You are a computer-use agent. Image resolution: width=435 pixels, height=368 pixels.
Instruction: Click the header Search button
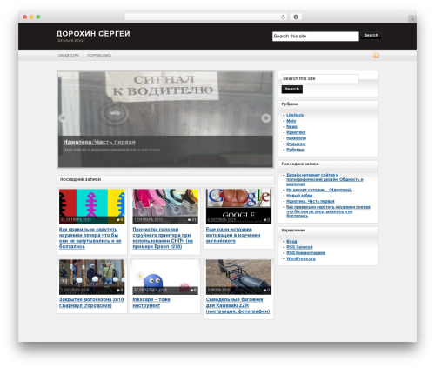point(371,35)
